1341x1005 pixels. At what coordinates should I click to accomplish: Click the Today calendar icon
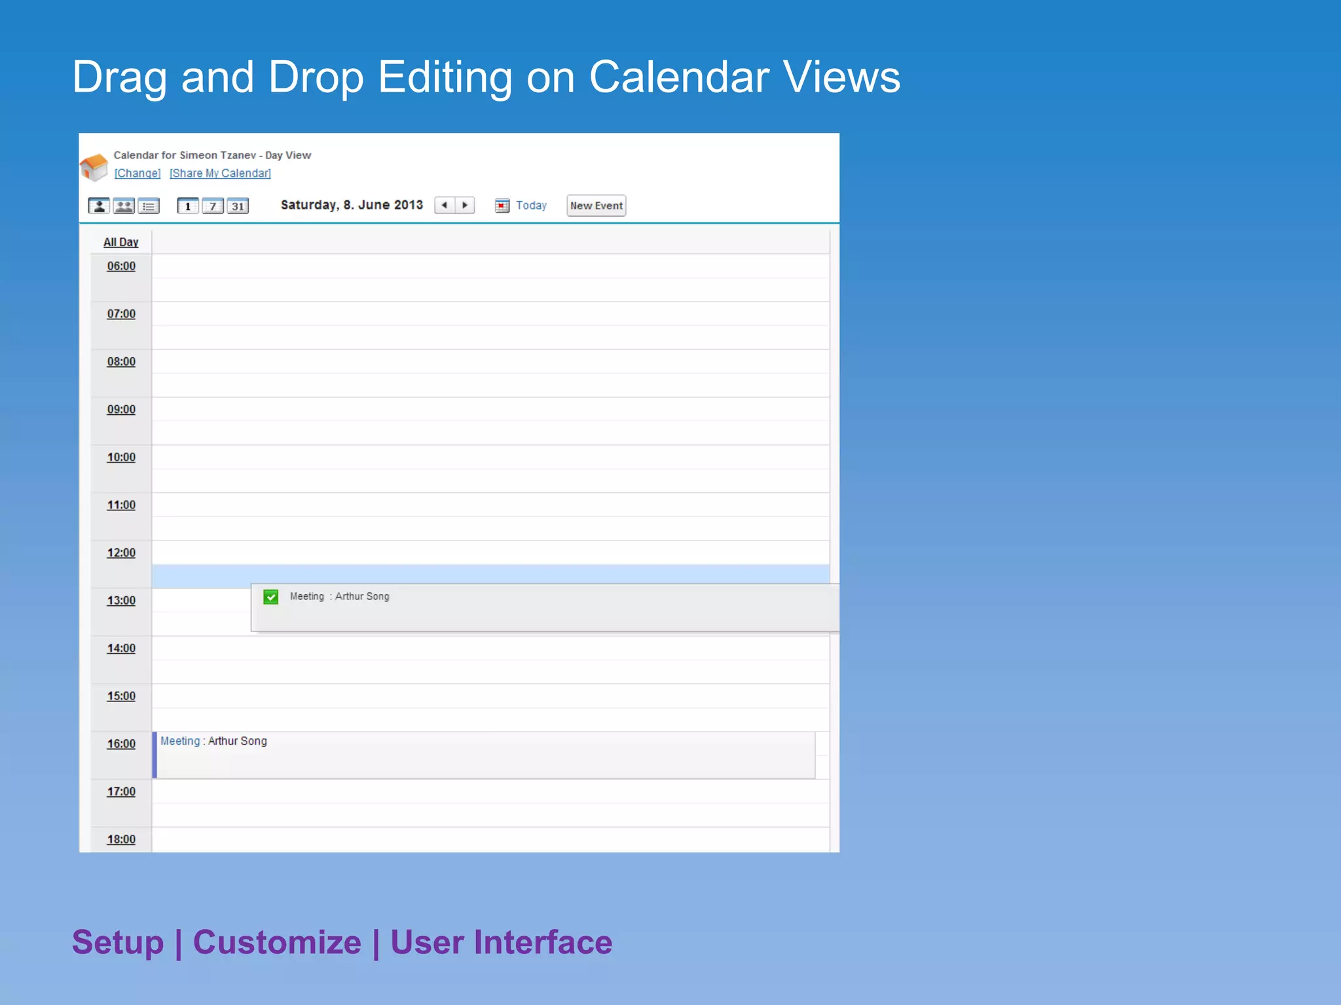coord(502,205)
